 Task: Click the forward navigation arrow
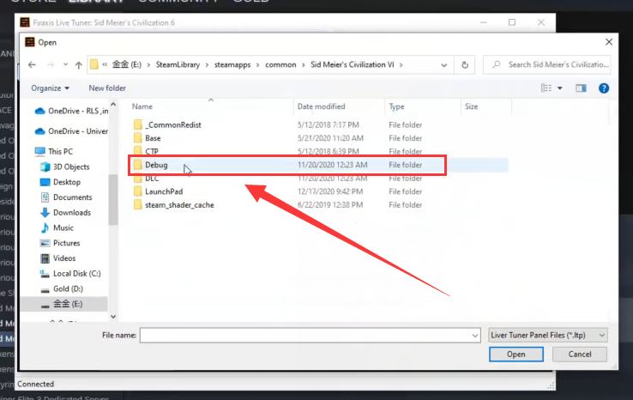(50, 64)
